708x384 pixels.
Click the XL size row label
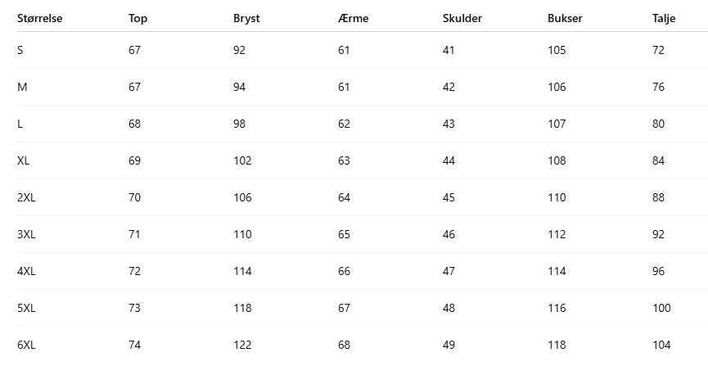(x=23, y=160)
